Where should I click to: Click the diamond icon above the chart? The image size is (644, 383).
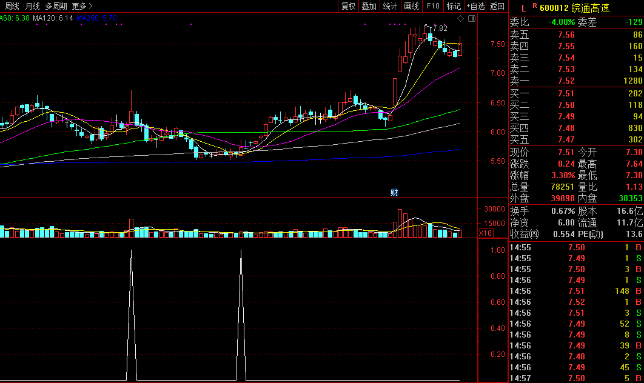click(460, 18)
